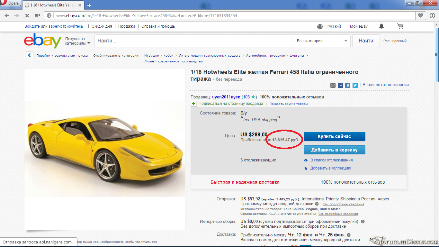
Task: Switch language via globe icon
Action: (320, 26)
